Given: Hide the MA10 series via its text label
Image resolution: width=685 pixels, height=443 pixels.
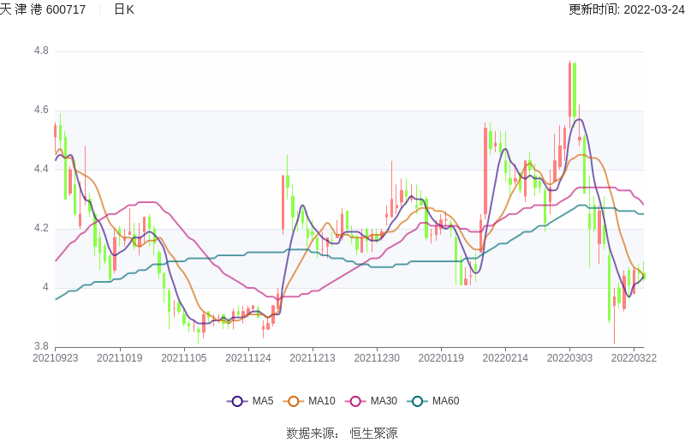Looking at the screenshot, I should point(321,401).
